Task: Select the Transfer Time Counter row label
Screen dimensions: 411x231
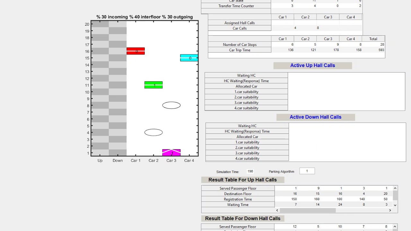Action: (x=236, y=6)
